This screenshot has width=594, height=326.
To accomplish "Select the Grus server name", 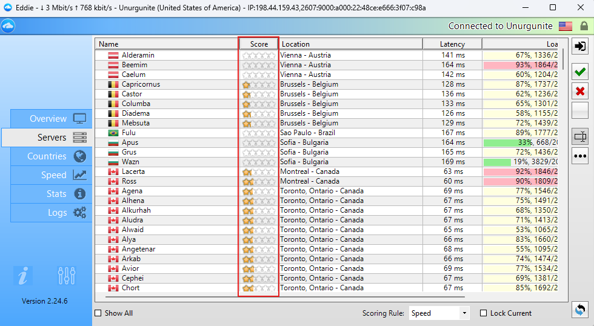I will (x=129, y=152).
